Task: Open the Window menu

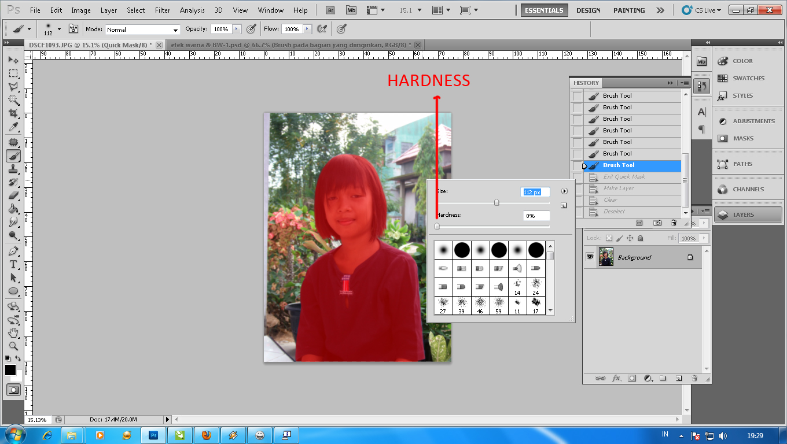Action: (271, 10)
